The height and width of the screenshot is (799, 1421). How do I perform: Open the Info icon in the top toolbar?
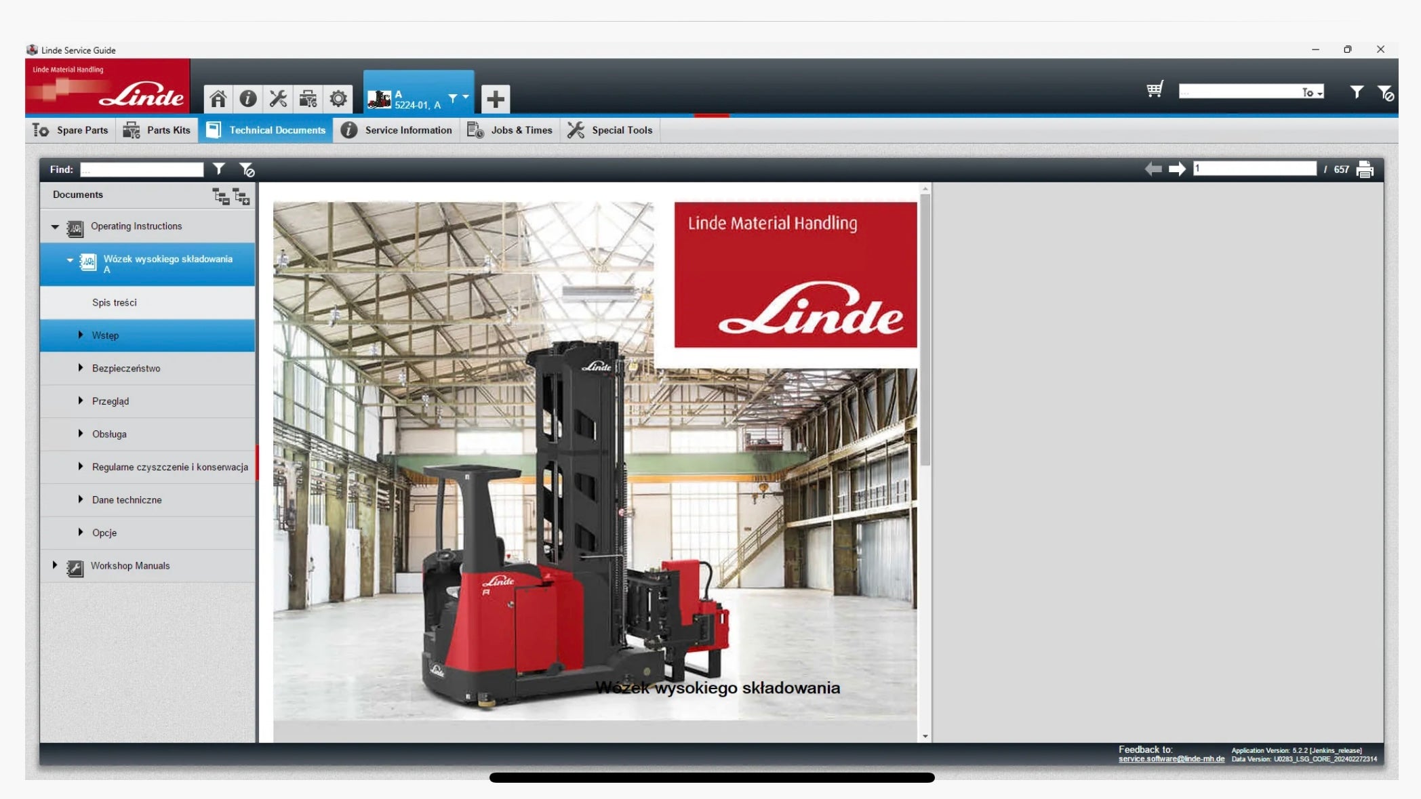(248, 99)
